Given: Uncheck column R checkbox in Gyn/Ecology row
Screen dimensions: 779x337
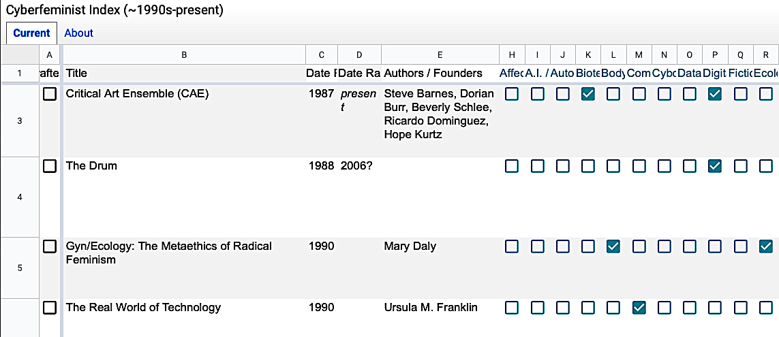Looking at the screenshot, I should [765, 247].
